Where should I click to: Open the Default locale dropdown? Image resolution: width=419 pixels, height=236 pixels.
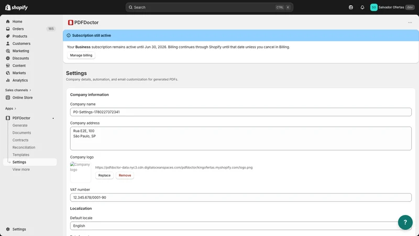[x=240, y=226]
